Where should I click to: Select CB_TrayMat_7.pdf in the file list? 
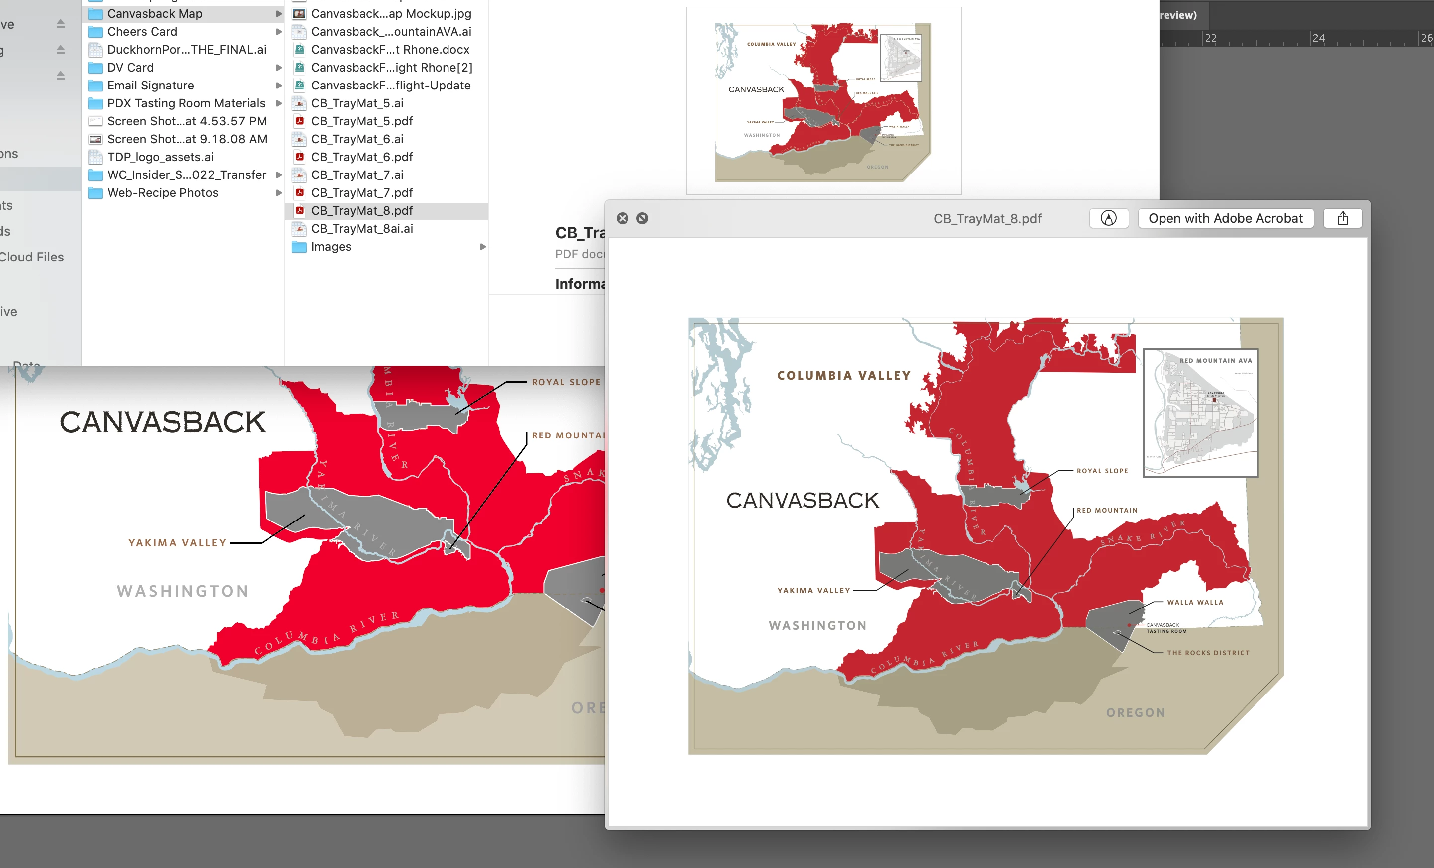point(361,192)
